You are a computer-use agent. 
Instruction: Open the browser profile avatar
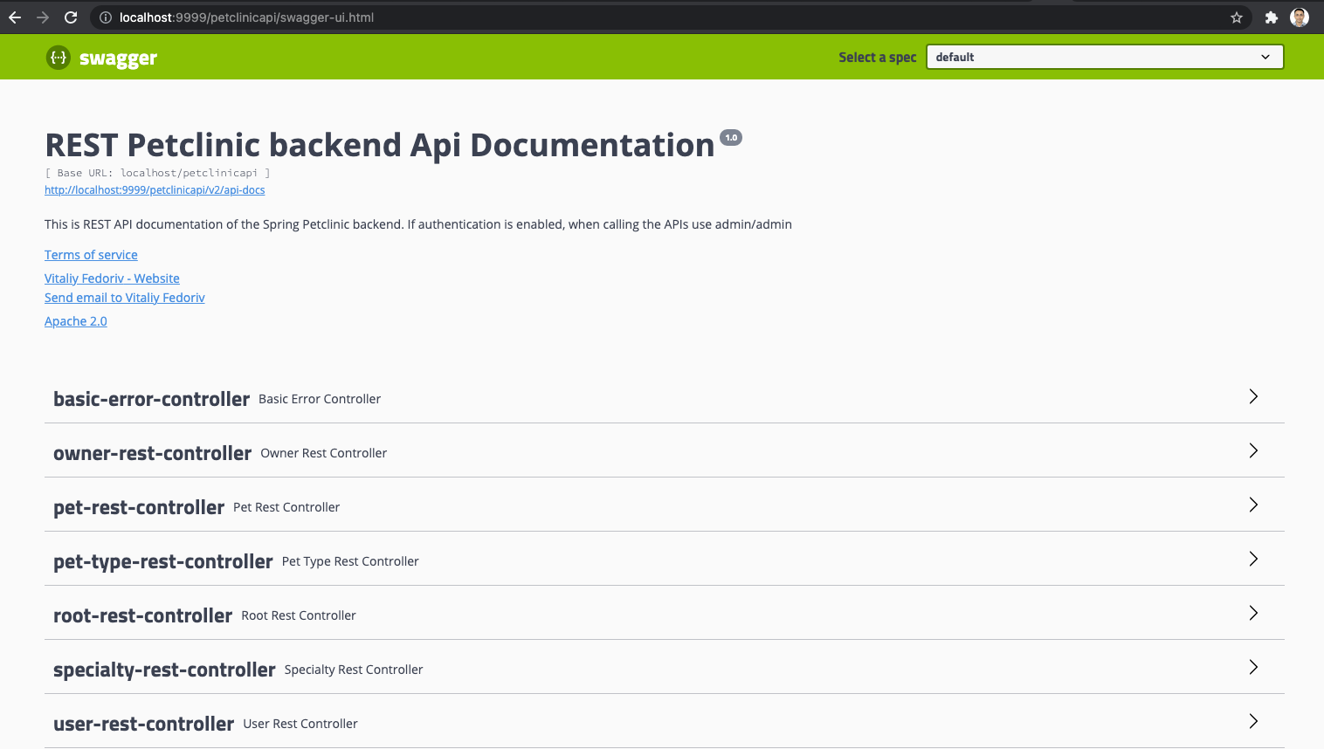coord(1300,17)
